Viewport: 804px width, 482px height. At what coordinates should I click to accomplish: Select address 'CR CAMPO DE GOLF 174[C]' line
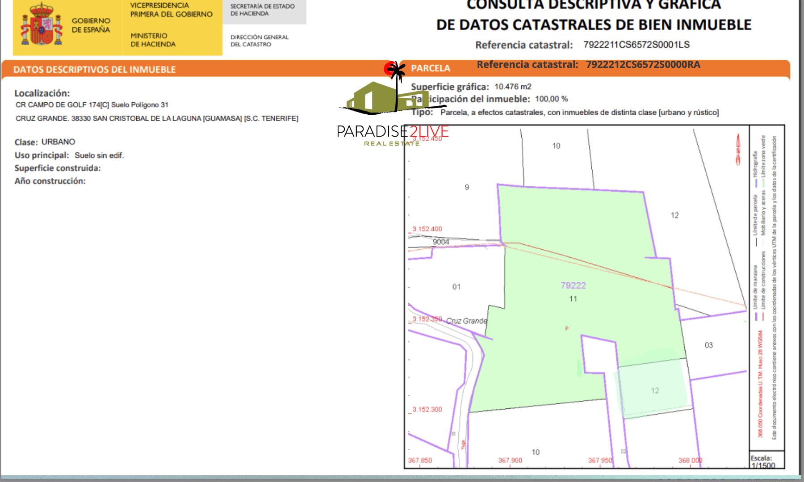click(92, 105)
